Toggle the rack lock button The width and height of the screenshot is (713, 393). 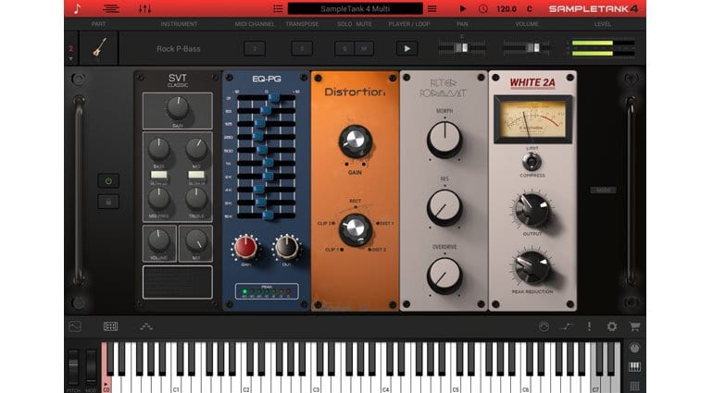point(108,202)
